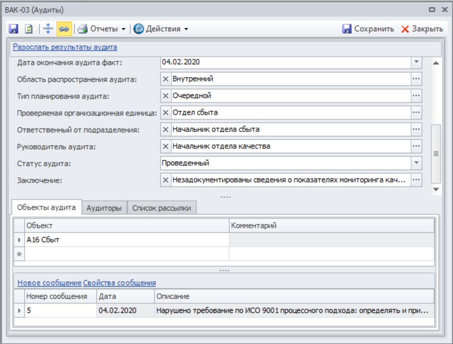Image resolution: width=453 pixels, height=344 pixels.
Task: Open the date picker for Дата окончания аудита
Action: [x=416, y=62]
